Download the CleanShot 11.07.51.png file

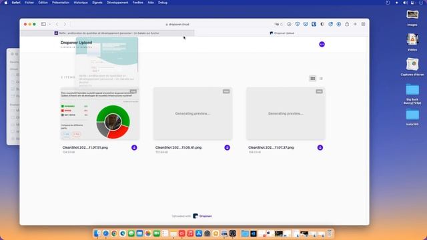[x=134, y=147]
